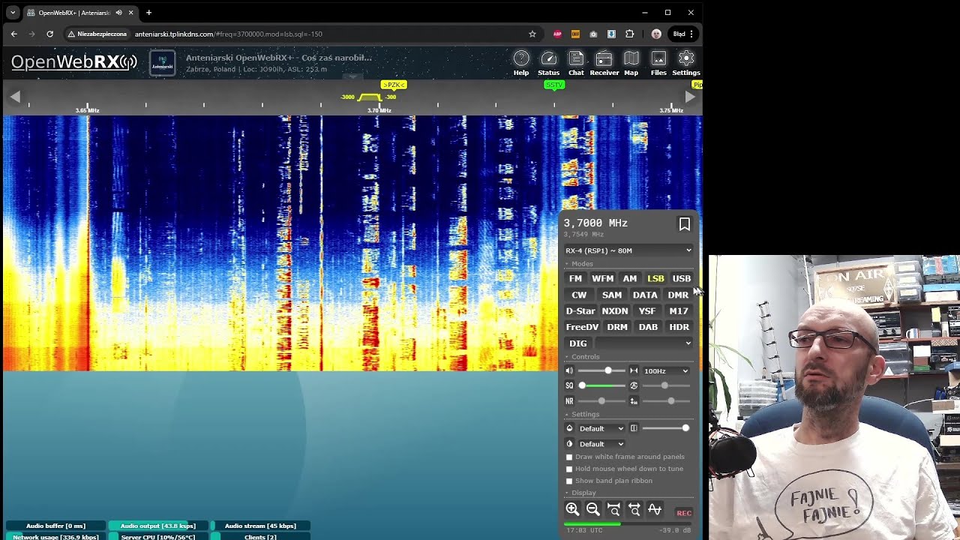Select the USB modulation mode

click(x=682, y=278)
